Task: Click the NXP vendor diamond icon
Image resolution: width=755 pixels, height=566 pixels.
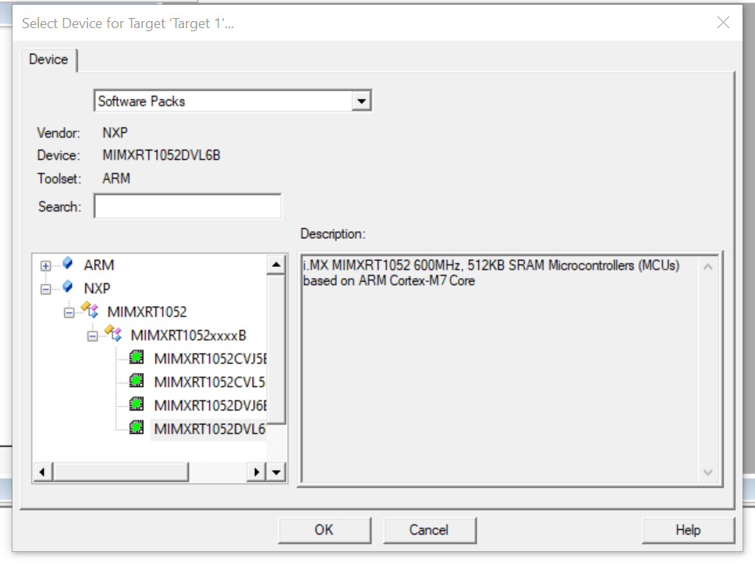Action: coord(67,287)
